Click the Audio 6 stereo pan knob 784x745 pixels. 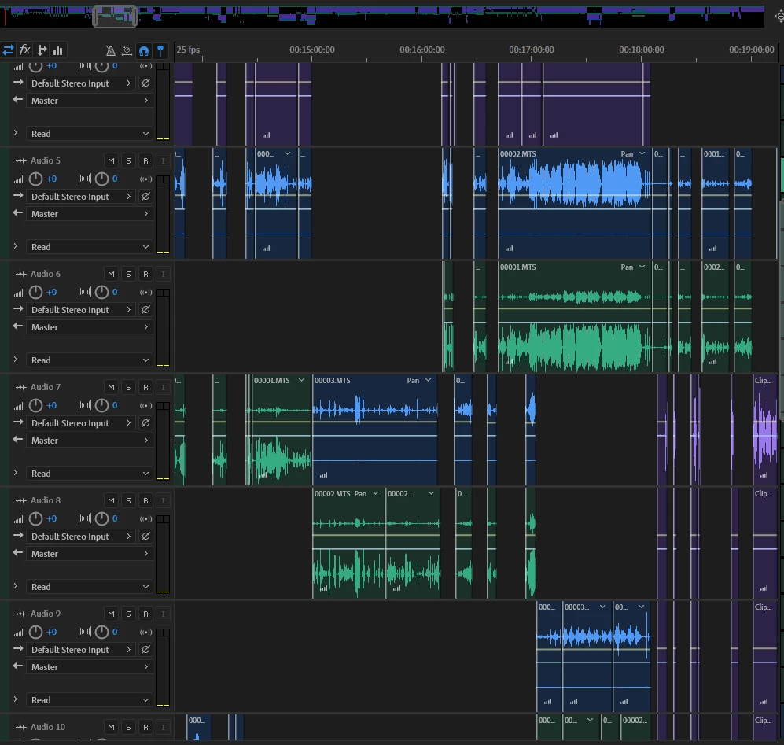pos(101,292)
